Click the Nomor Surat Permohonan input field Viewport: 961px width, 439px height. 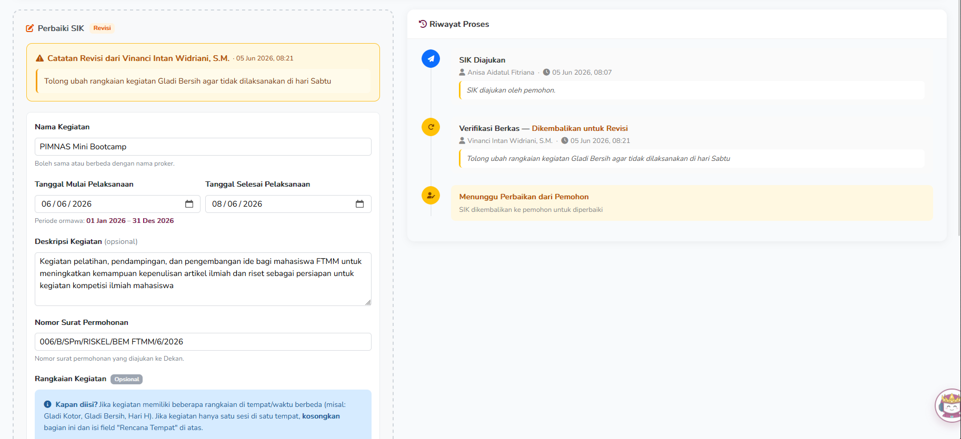click(203, 342)
